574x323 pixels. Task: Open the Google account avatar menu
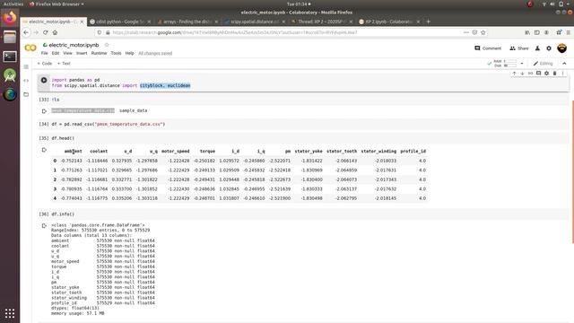pyautogui.click(x=562, y=48)
